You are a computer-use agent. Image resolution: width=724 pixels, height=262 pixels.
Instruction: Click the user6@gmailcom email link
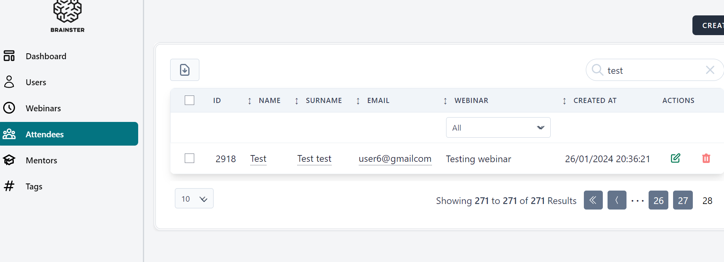[x=395, y=159]
